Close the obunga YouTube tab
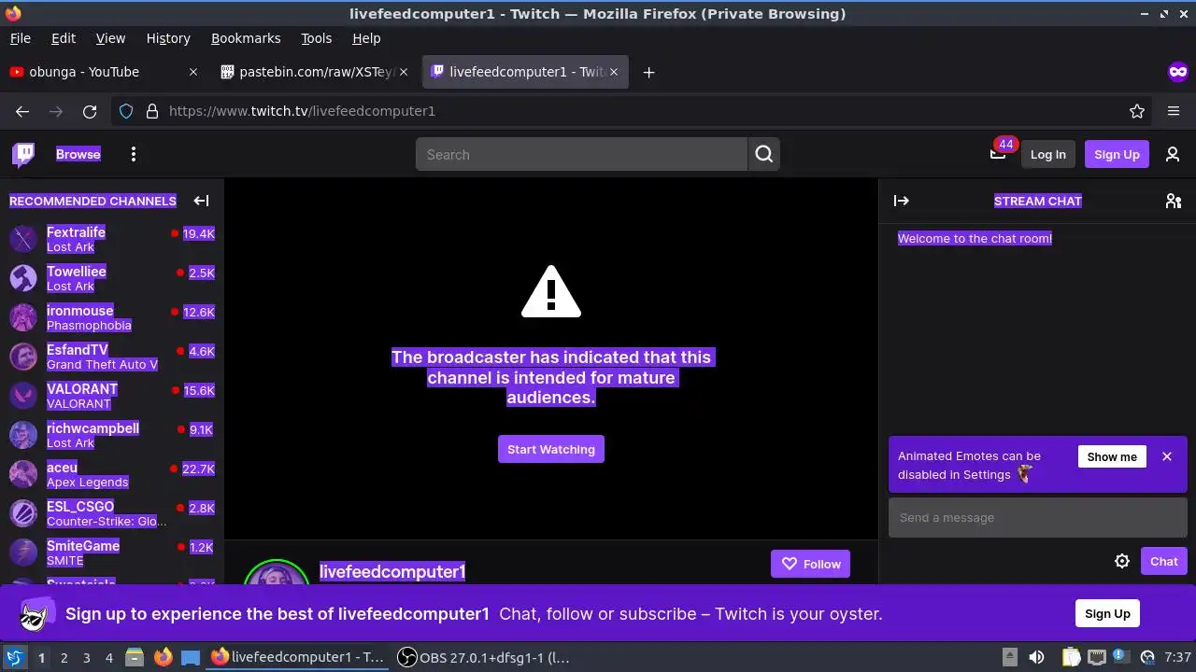 (x=193, y=72)
